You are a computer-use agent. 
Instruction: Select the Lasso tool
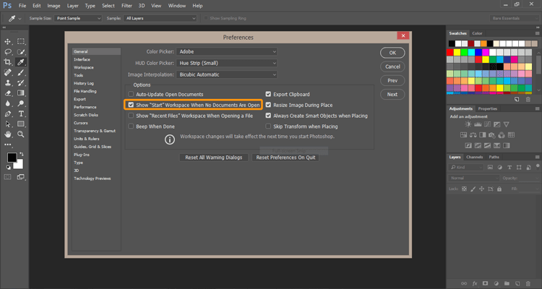pos(8,52)
